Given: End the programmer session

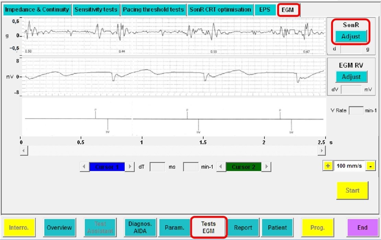Looking at the screenshot, I should coord(362,227).
